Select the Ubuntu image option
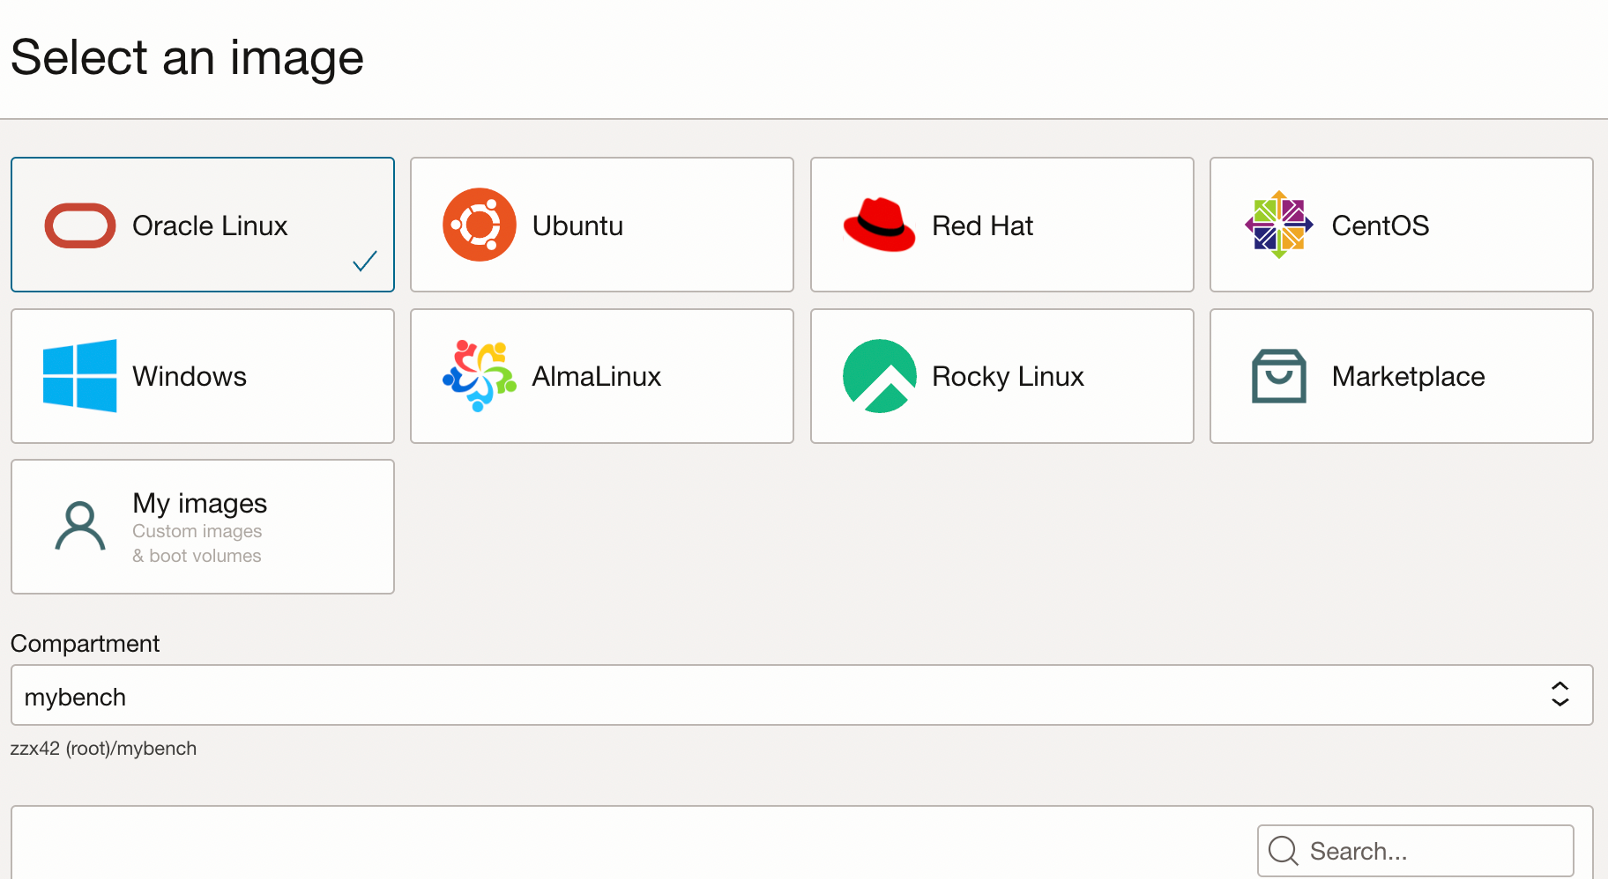 602,225
